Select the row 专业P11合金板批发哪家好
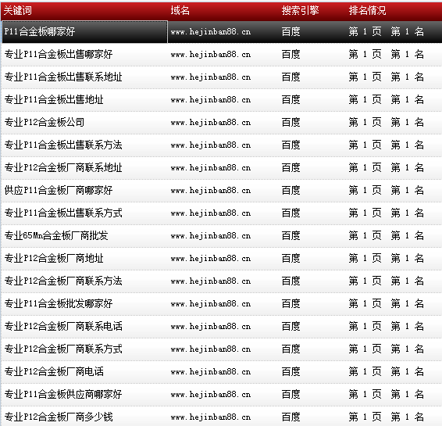The width and height of the screenshot is (442, 426). pos(222,304)
